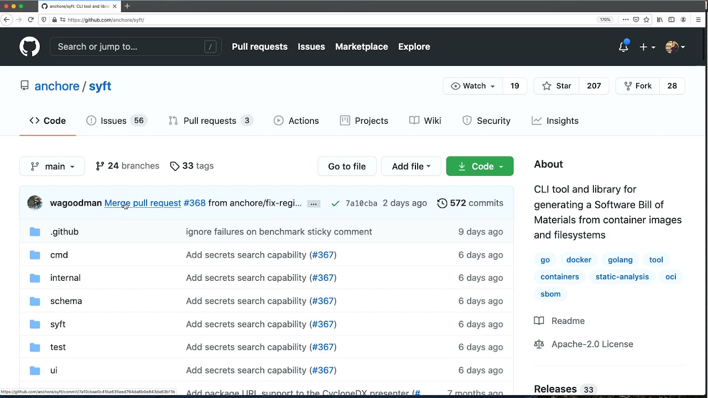Switch to the Projects tab

tap(364, 121)
